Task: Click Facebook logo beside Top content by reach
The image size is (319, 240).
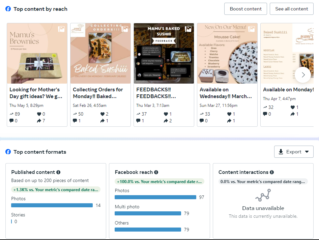Action: point(8,9)
